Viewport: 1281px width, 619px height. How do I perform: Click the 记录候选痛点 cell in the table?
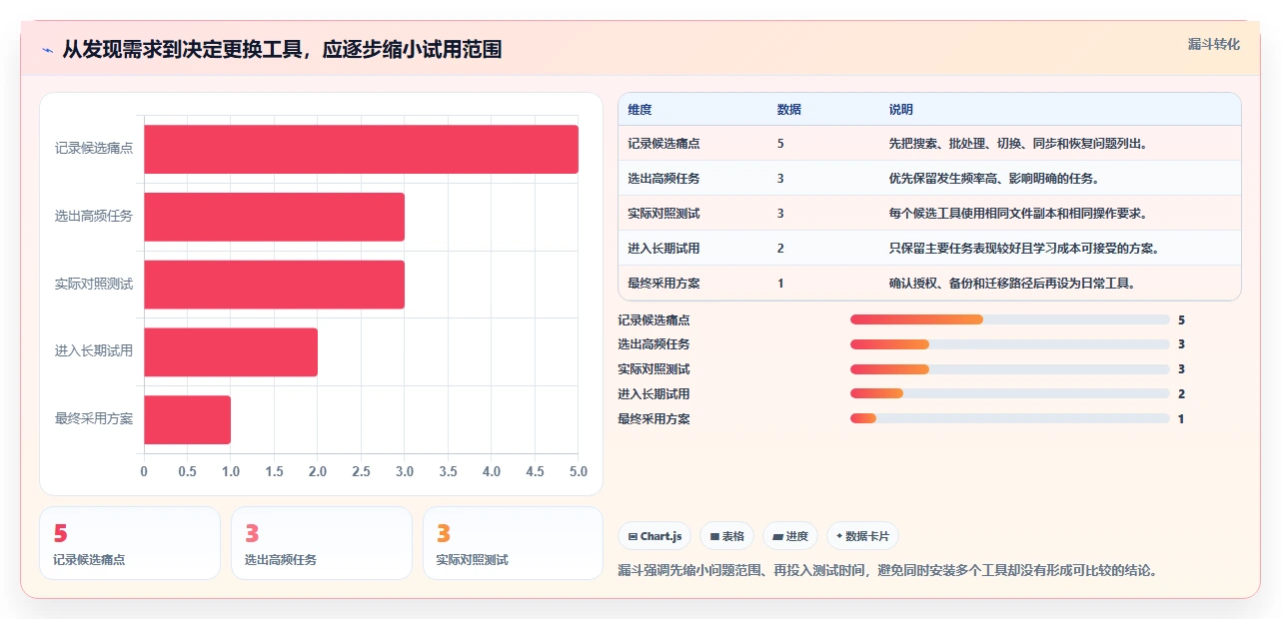tap(663, 144)
